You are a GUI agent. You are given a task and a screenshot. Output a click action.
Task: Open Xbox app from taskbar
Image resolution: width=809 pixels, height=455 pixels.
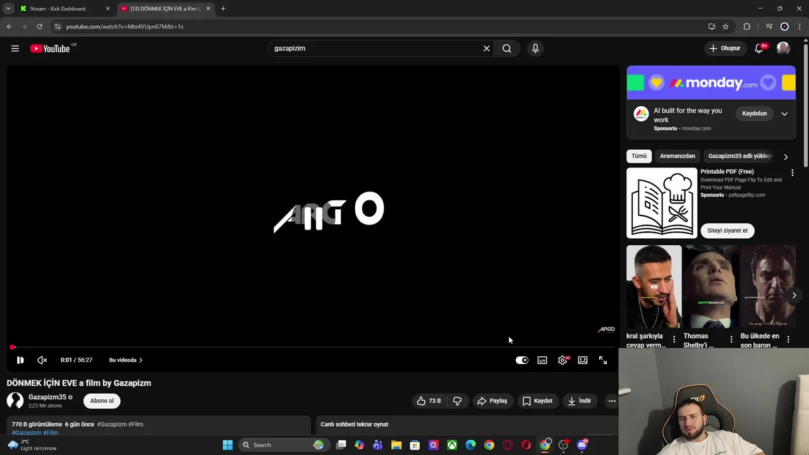tap(452, 445)
